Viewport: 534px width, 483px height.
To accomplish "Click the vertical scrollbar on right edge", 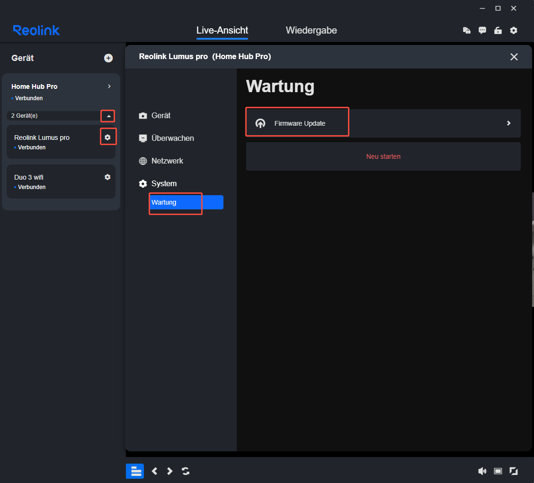I will [x=533, y=250].
